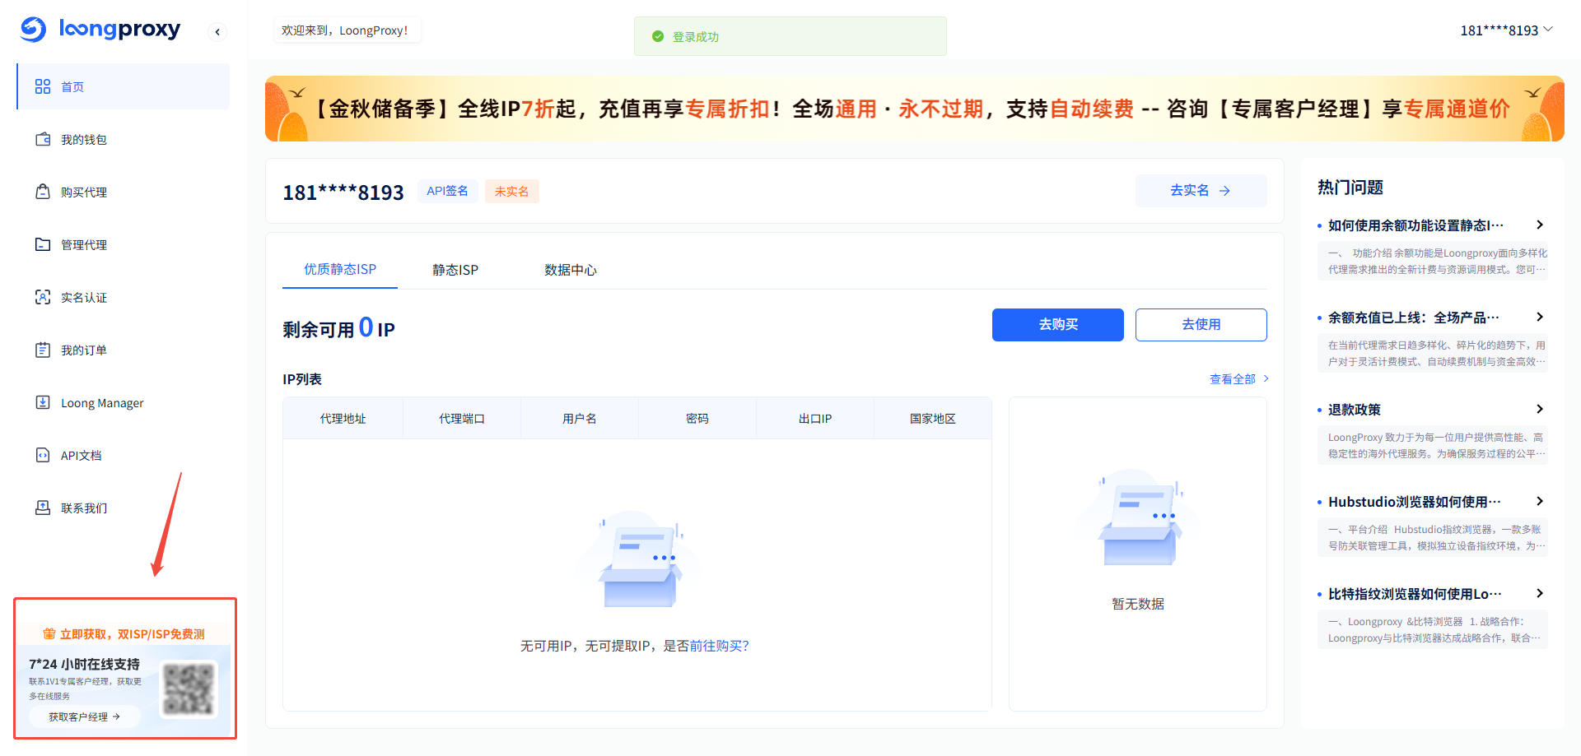Click the My Orders clipboard icon
The height and width of the screenshot is (756, 1581).
(x=43, y=350)
